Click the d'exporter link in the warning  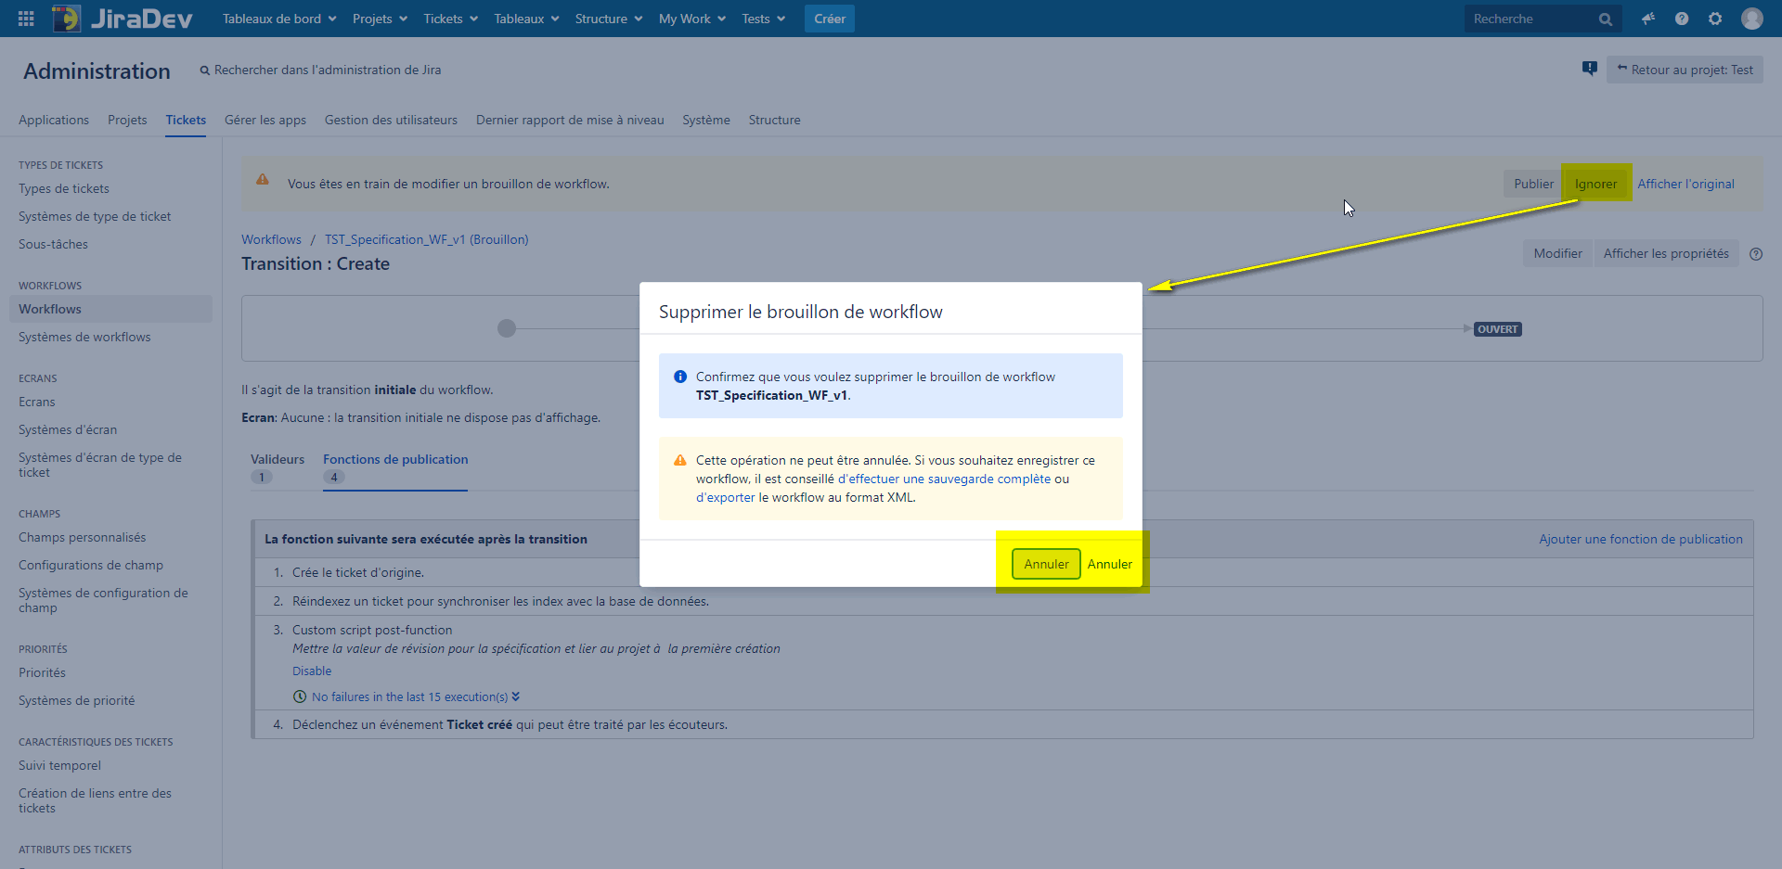coord(726,497)
